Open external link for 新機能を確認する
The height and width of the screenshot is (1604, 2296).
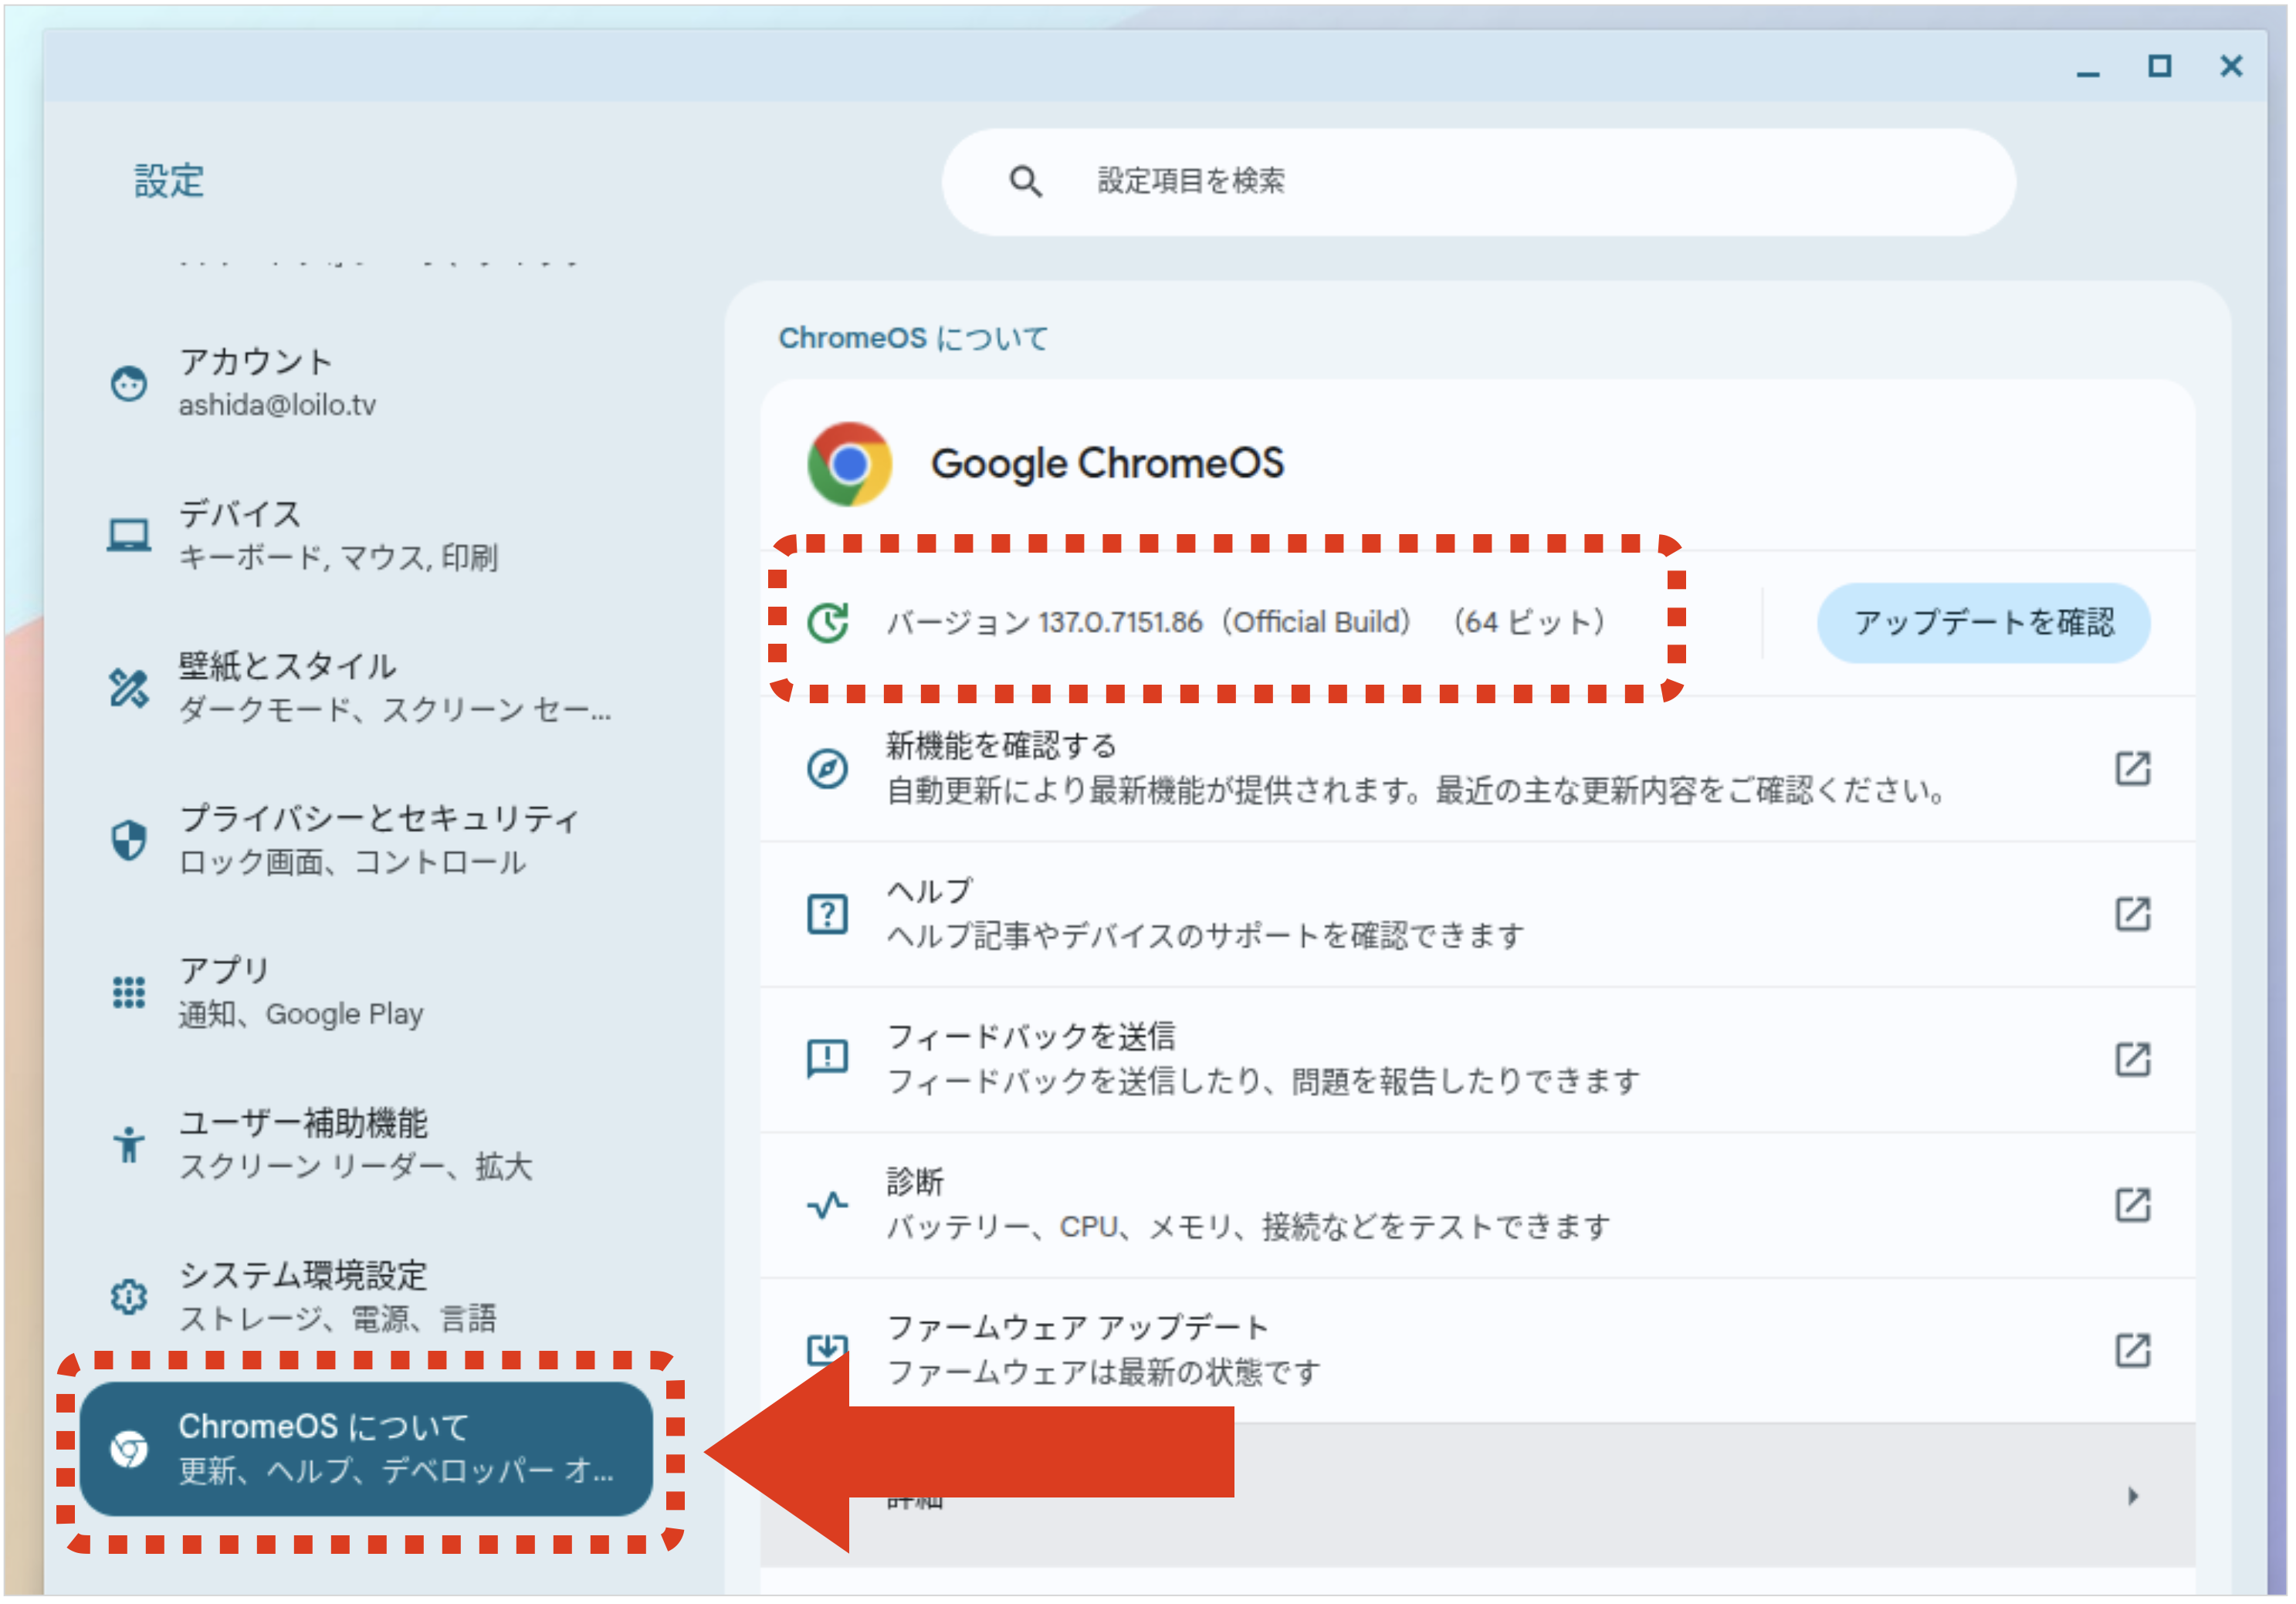pyautogui.click(x=2135, y=770)
